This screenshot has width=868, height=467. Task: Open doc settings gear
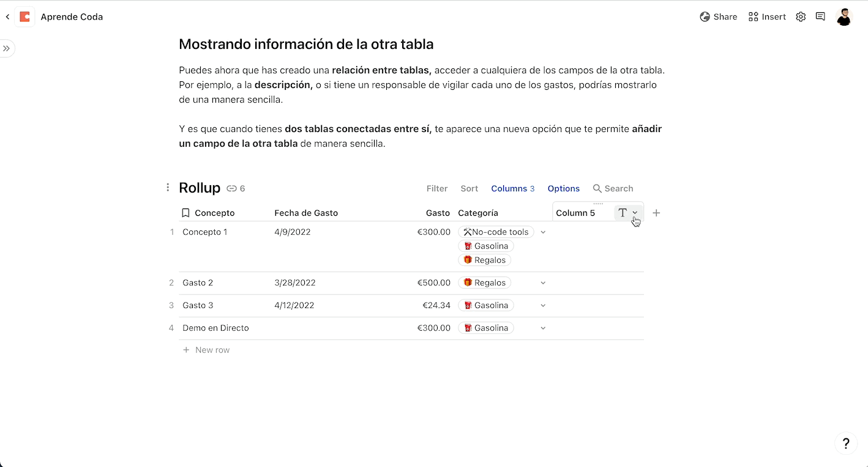[801, 17]
